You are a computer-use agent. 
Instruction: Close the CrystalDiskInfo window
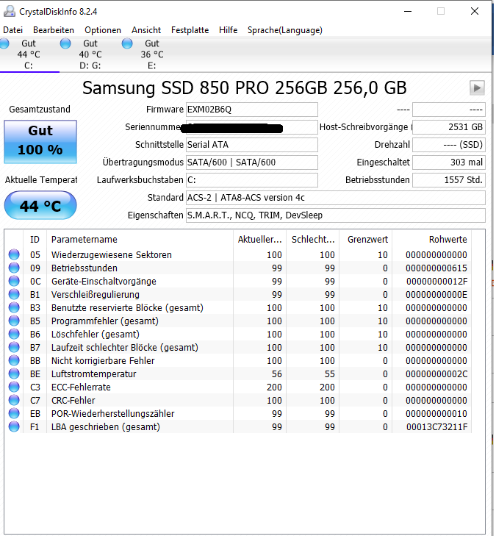474,11
